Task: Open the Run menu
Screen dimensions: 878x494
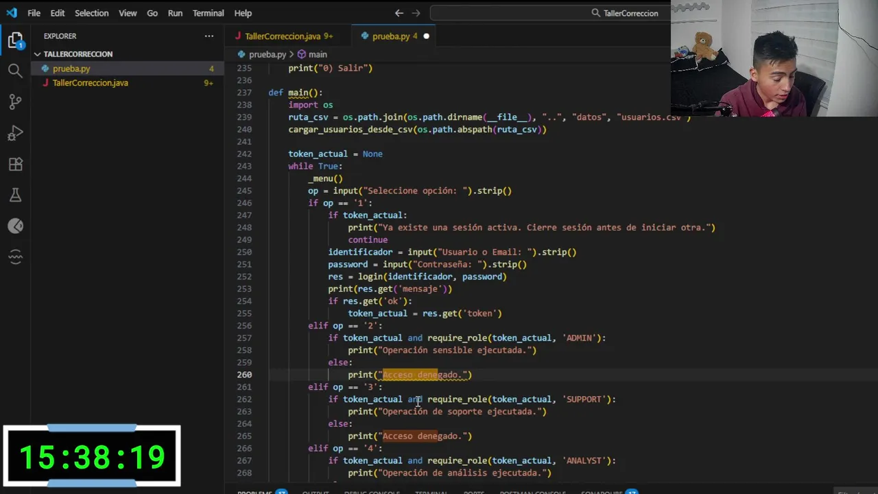Action: 175,13
